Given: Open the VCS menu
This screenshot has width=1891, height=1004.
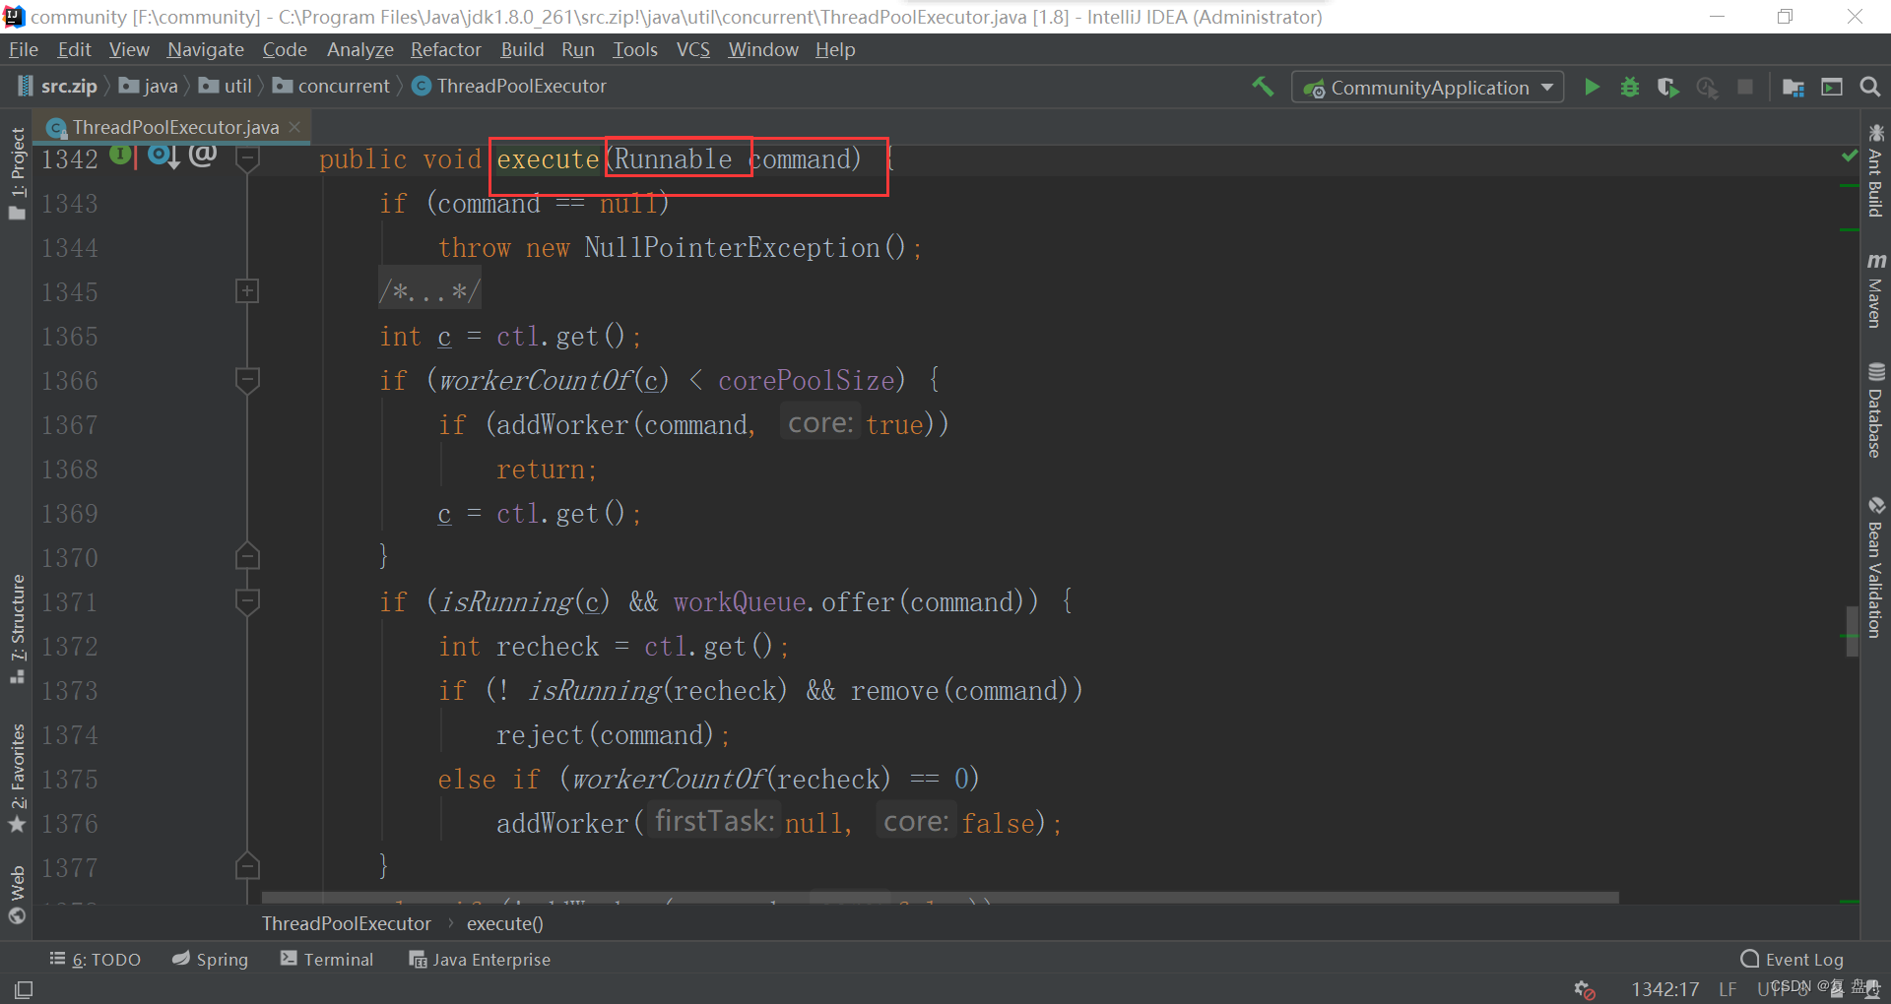Looking at the screenshot, I should (693, 49).
